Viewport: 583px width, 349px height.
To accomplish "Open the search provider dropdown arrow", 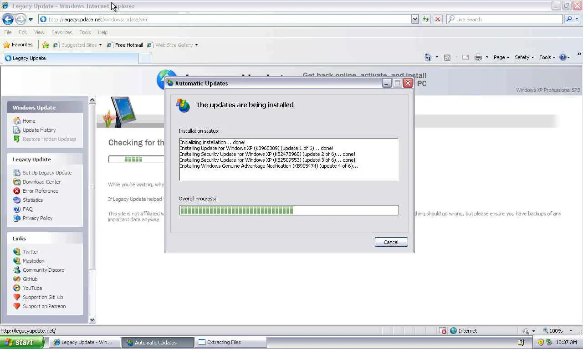I will [x=577, y=19].
